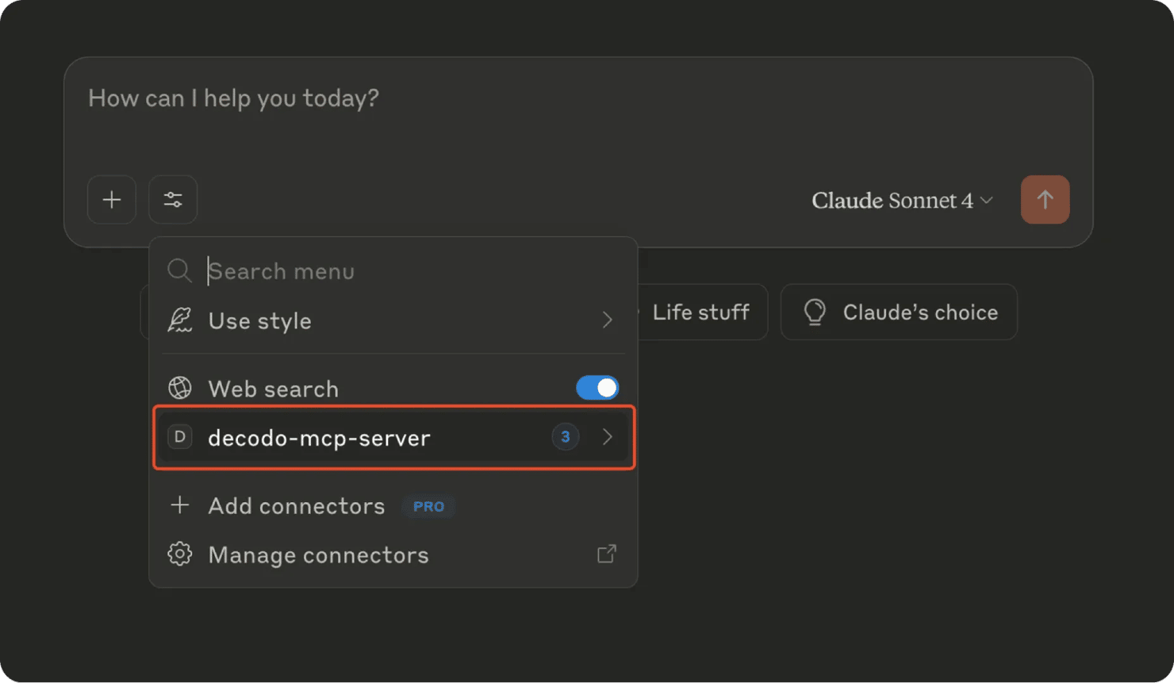Click the Web search globe icon
Screen dimensions: 1174x683
coord(180,388)
